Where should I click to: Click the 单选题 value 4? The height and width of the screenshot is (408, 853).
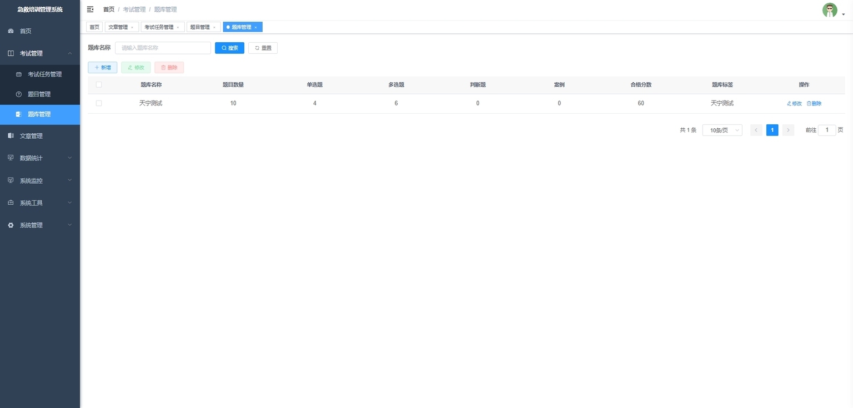tap(315, 103)
